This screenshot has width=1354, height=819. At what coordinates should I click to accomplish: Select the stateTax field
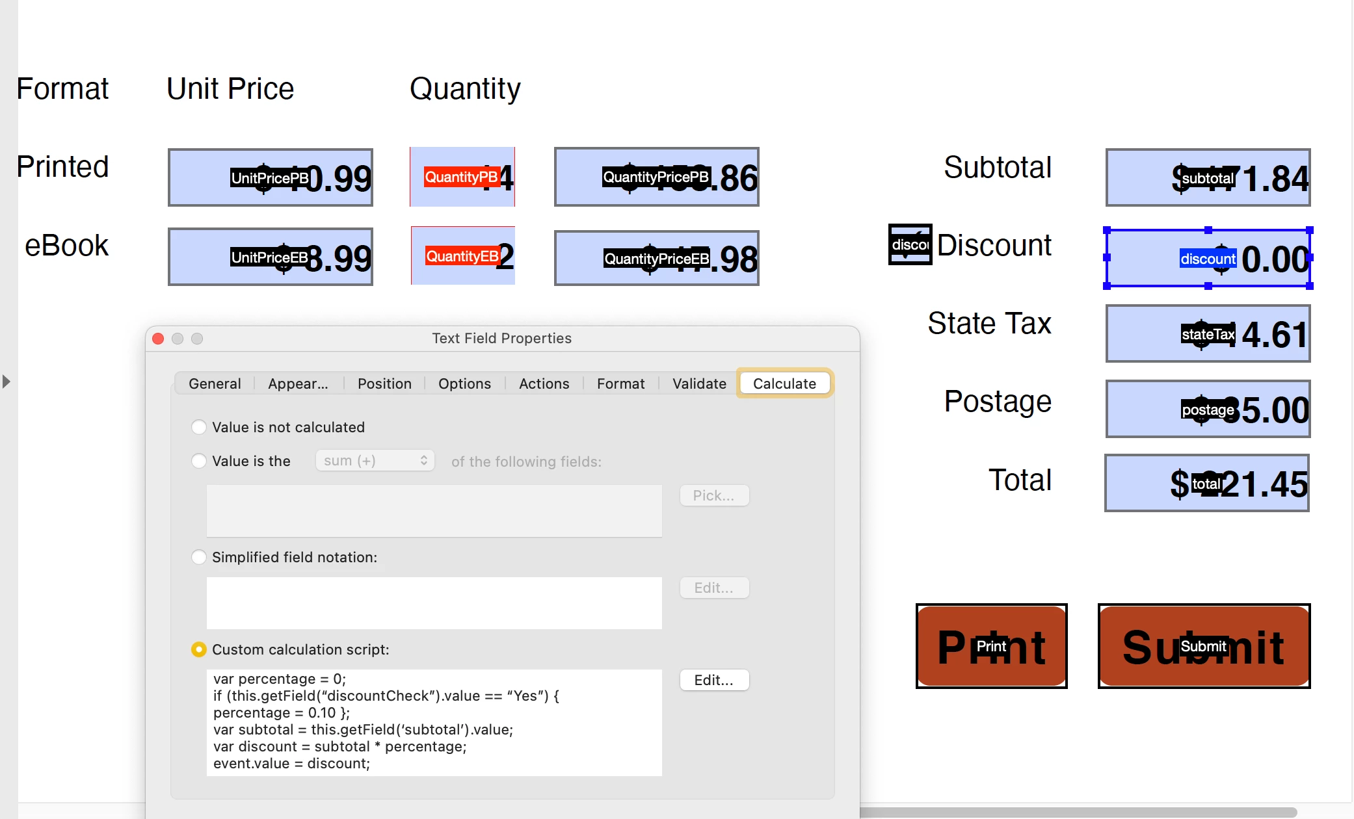click(x=1208, y=334)
